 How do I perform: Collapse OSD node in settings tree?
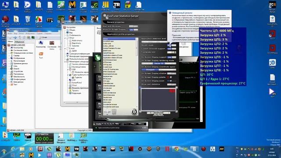(x=68, y=69)
